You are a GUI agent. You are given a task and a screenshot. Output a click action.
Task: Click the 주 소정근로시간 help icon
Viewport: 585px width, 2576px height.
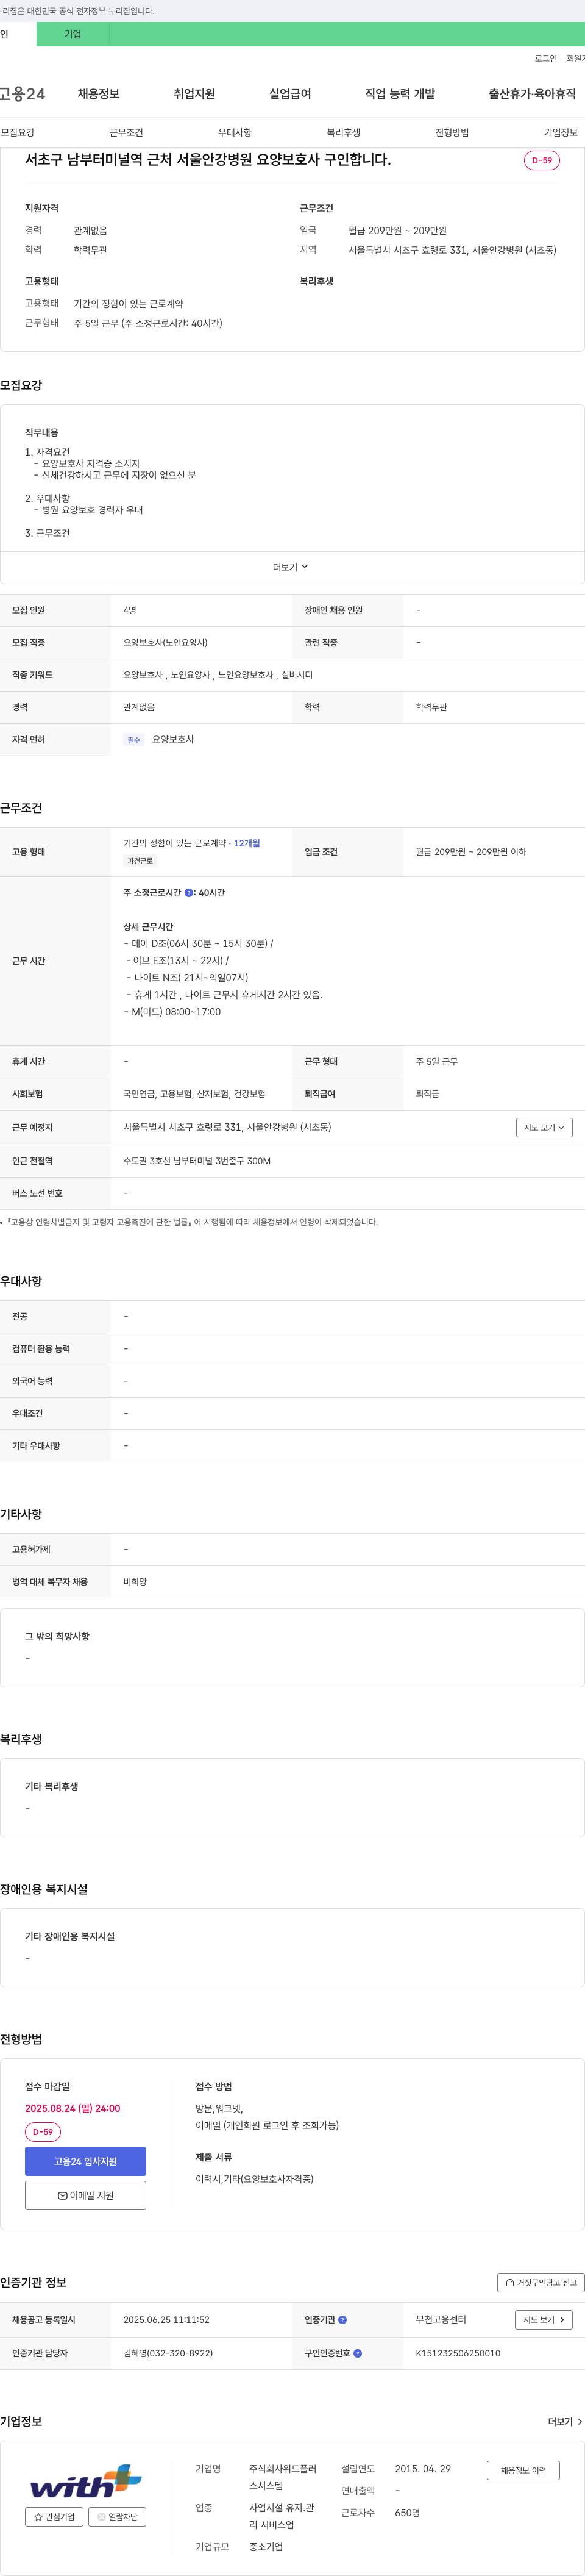[189, 893]
